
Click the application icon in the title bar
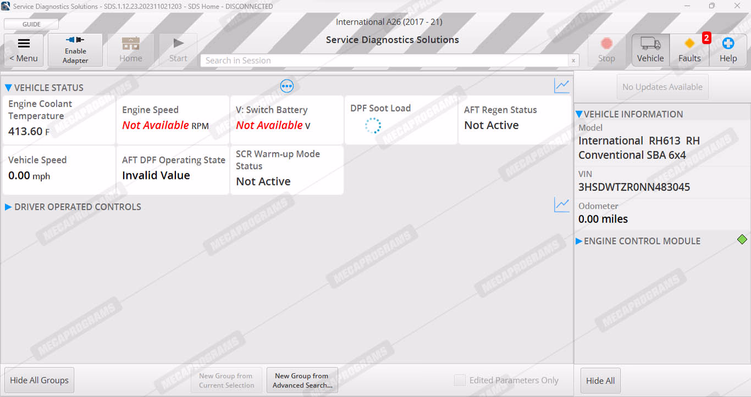[5, 6]
